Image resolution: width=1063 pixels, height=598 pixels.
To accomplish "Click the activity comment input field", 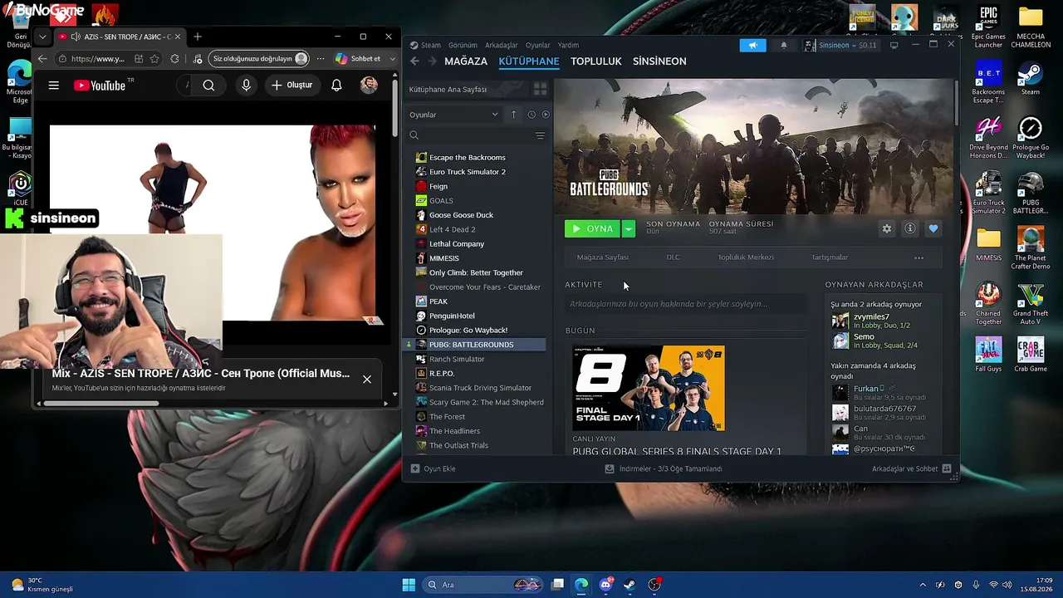I will coord(685,304).
